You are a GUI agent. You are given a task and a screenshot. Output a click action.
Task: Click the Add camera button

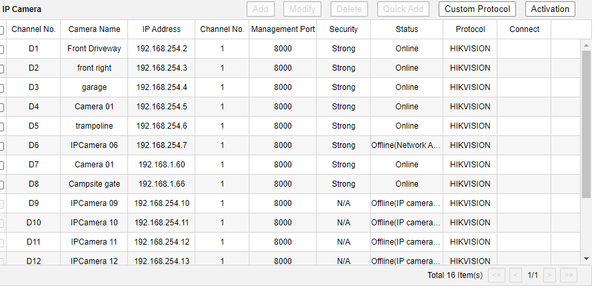click(261, 9)
